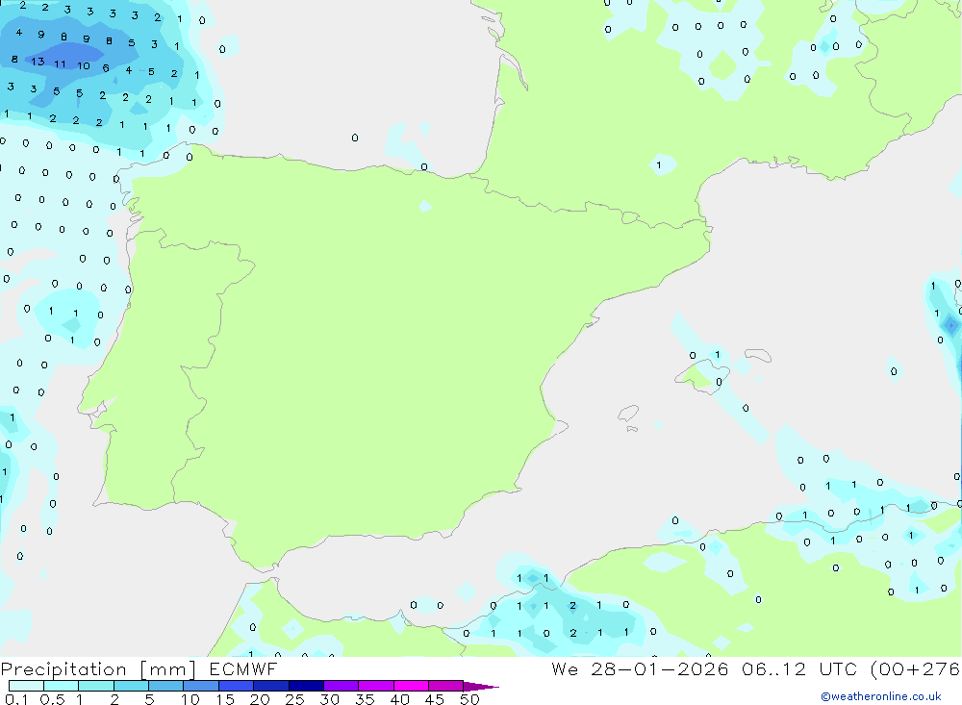
Task: Click the legend label "50"
Action: click(470, 699)
